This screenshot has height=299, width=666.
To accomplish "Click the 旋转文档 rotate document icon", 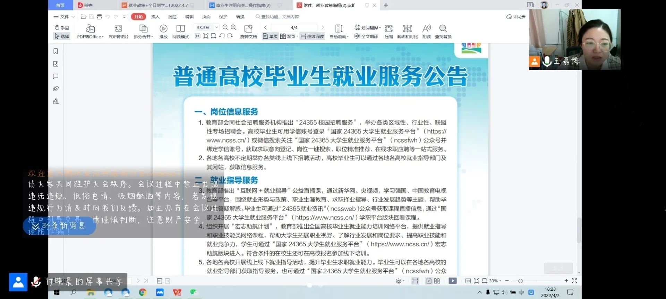I will coord(248,29).
